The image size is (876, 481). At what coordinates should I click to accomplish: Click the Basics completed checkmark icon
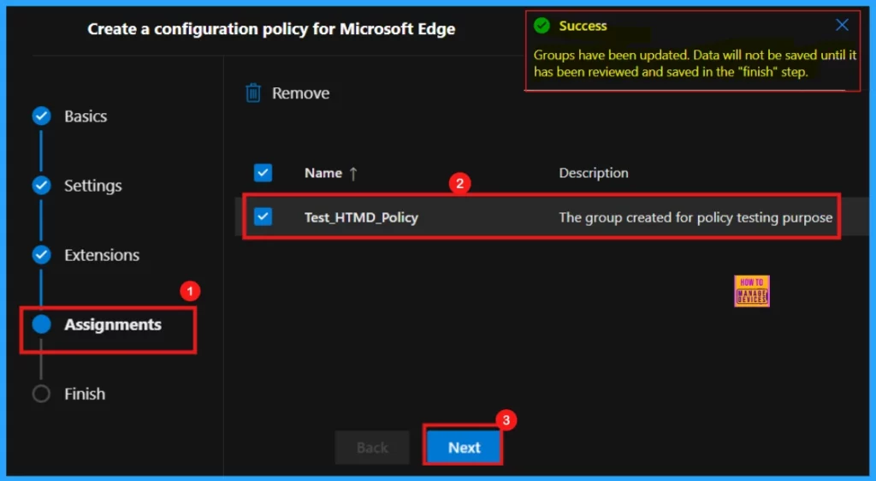pyautogui.click(x=41, y=116)
